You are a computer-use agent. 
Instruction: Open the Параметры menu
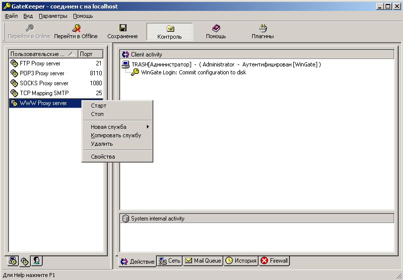(x=53, y=16)
